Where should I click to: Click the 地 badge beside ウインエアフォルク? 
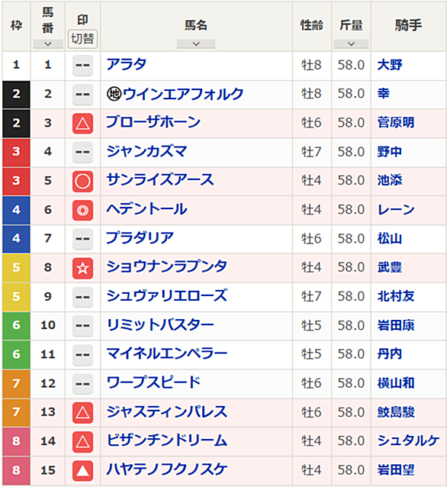click(114, 94)
